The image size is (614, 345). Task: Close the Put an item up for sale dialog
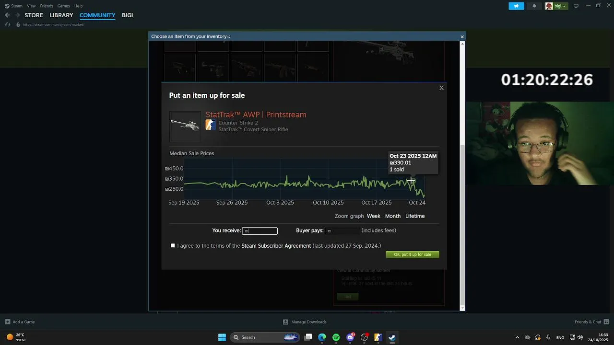click(441, 88)
